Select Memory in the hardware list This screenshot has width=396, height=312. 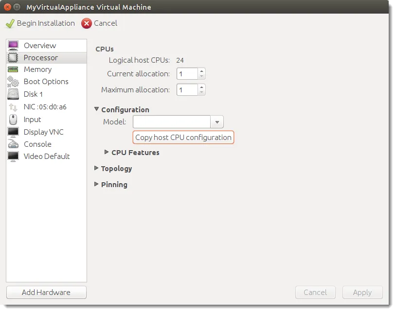47,69
